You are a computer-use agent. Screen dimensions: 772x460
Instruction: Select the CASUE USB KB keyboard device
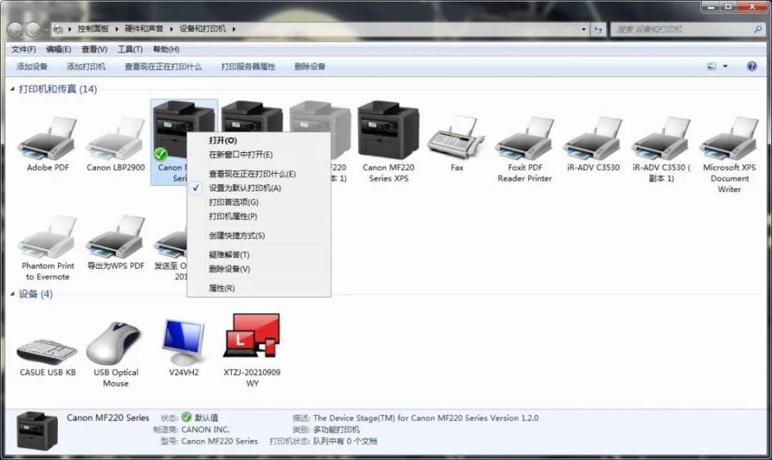coord(48,350)
